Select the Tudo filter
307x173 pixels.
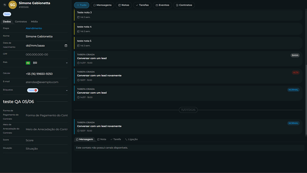pos(82,5)
